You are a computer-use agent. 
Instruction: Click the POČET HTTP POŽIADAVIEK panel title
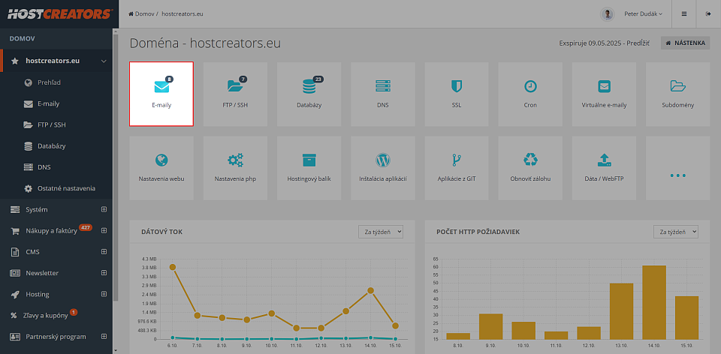478,232
